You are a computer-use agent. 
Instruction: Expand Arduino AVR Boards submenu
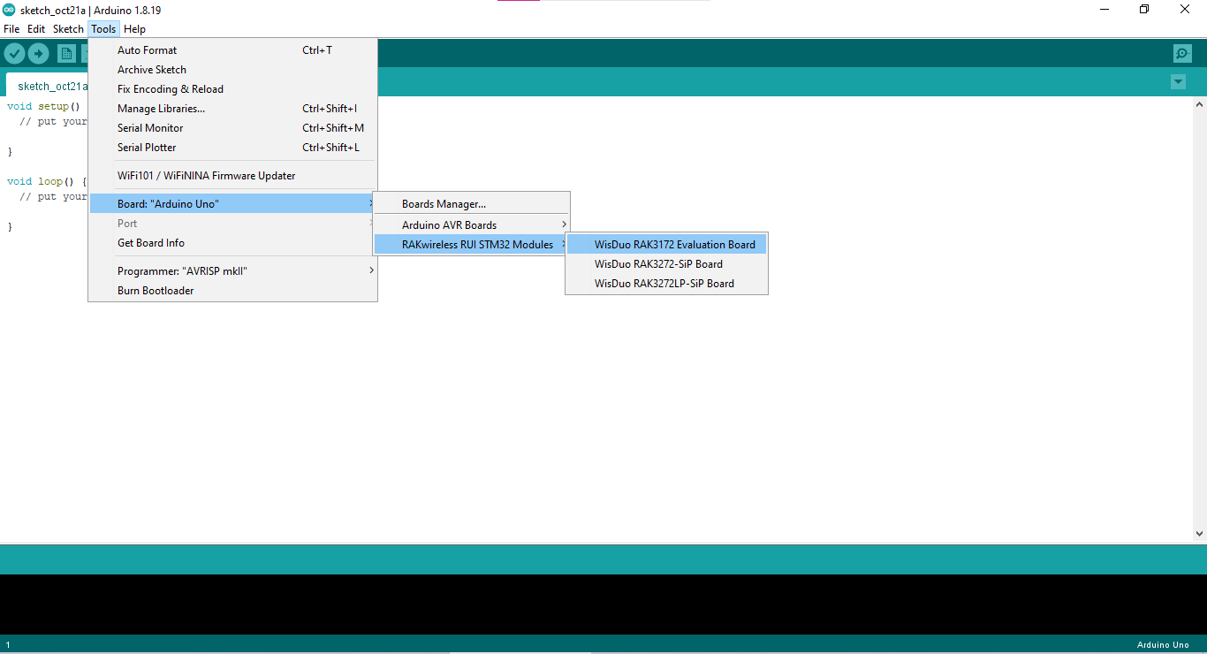click(x=472, y=225)
